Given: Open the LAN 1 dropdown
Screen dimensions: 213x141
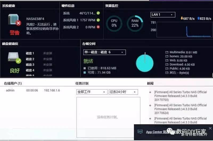Looking at the screenshot, I should click(x=163, y=15).
